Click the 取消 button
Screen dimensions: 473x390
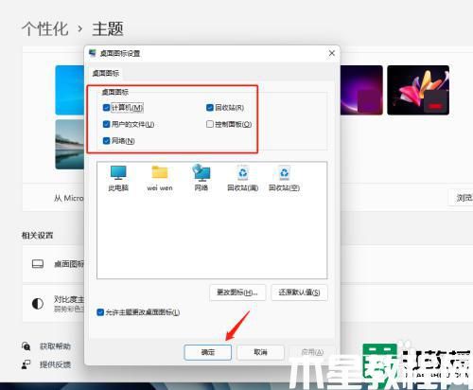260,352
